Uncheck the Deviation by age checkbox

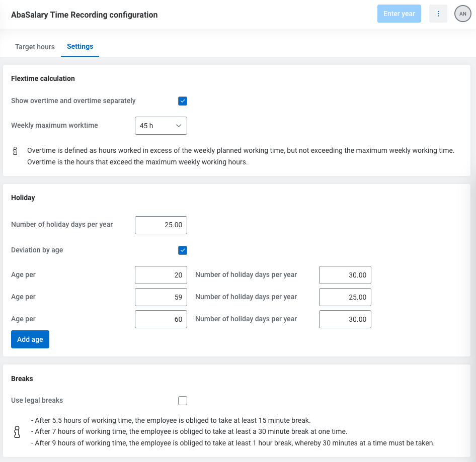pos(183,250)
